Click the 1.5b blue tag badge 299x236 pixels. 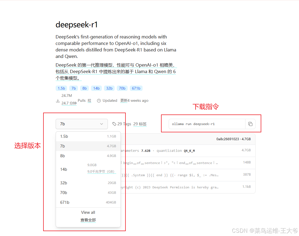(61, 88)
